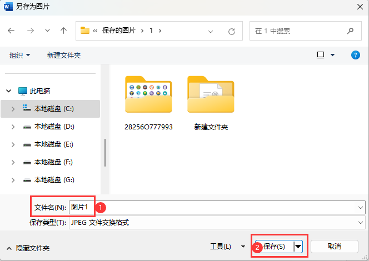Open view options dropdown arrow

(x=332, y=55)
